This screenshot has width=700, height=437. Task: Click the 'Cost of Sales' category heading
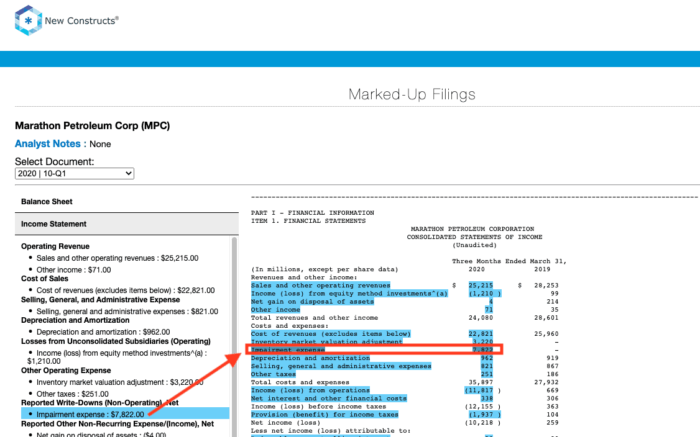click(x=45, y=279)
